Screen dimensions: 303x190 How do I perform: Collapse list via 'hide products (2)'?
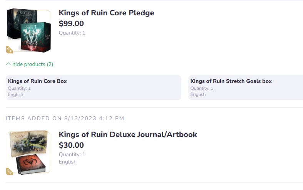tap(32, 64)
